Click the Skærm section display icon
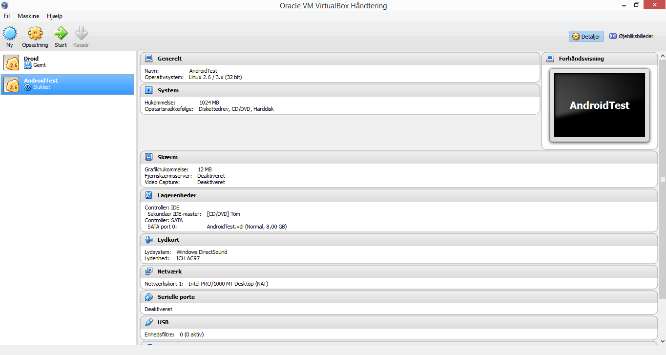The image size is (666, 355). pyautogui.click(x=149, y=157)
